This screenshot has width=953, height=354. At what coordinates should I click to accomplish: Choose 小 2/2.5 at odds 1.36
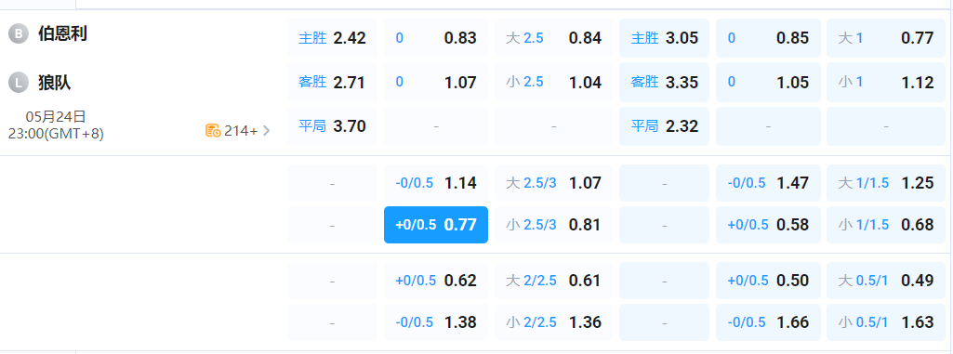point(554,322)
